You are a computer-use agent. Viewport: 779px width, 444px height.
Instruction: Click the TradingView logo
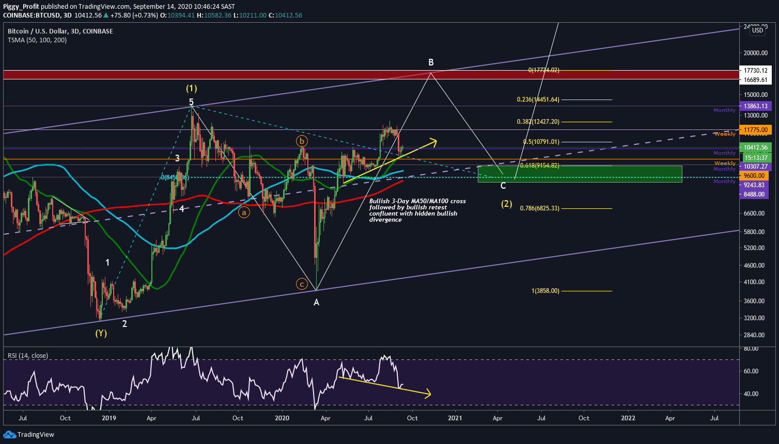tap(28, 435)
